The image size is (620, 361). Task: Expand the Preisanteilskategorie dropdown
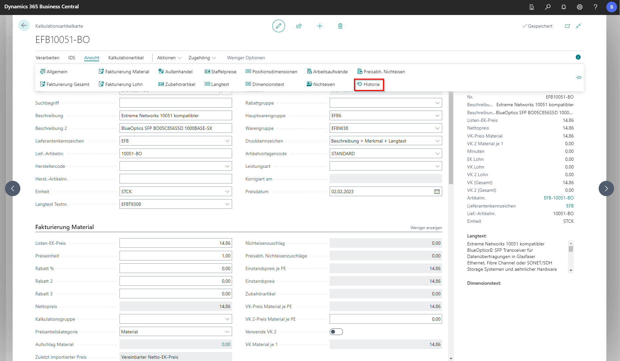click(x=227, y=332)
